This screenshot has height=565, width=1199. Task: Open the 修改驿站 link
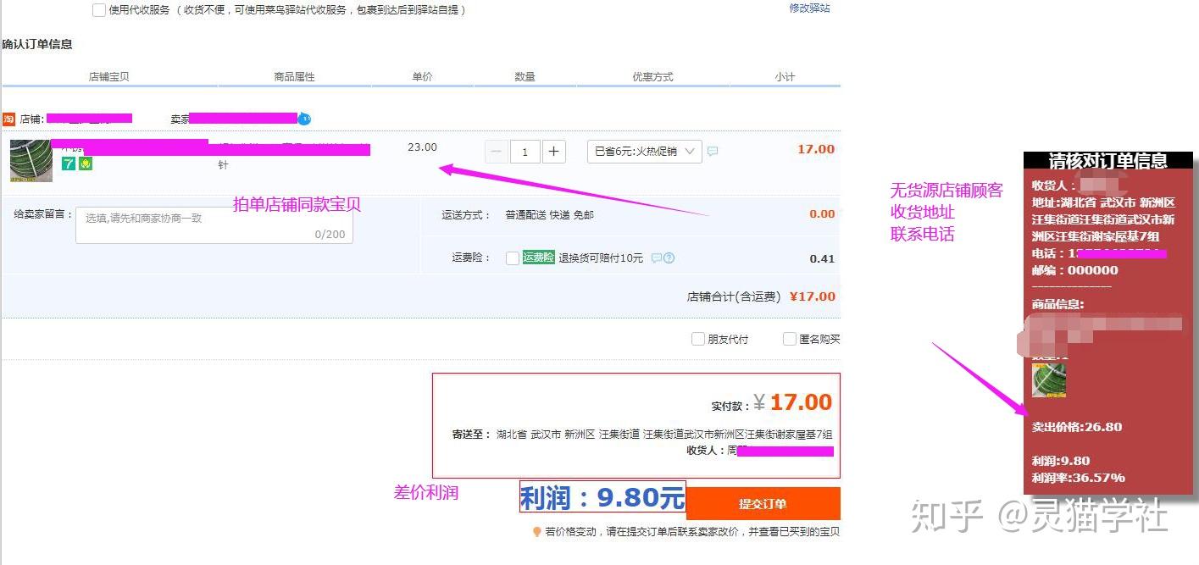pos(809,8)
